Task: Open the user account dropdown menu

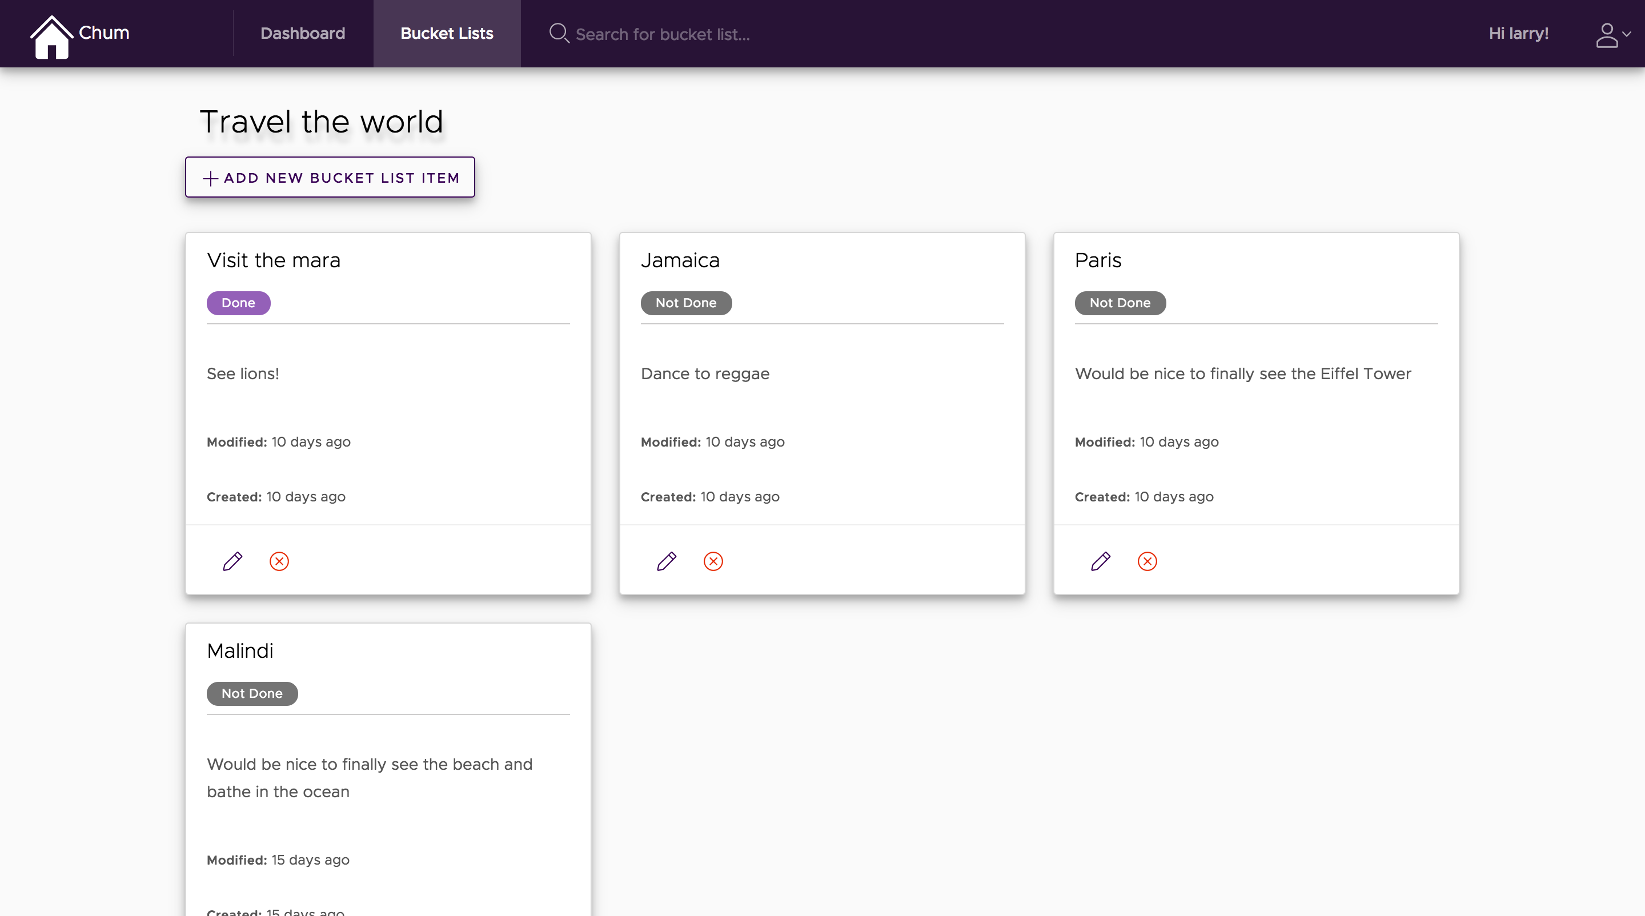Action: [x=1612, y=34]
